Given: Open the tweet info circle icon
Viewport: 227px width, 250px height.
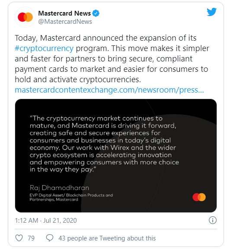Looking at the screenshot, I should tap(213, 220).
